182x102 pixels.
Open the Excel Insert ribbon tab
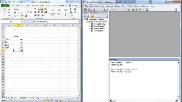pyautogui.click(x=18, y=6)
